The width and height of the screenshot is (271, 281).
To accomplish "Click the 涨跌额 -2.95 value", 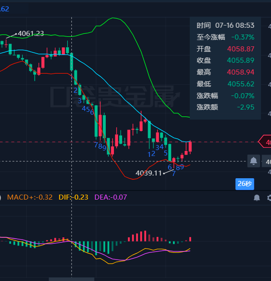I will click(x=246, y=107).
